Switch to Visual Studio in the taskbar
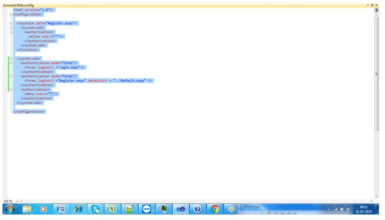Image resolution: width=385 pixels, height=220 pixels. point(181,209)
